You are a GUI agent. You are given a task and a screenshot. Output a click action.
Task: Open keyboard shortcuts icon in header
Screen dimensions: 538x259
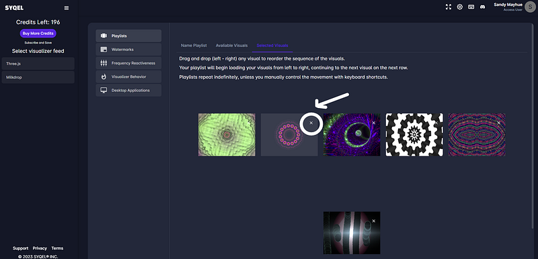(x=471, y=7)
